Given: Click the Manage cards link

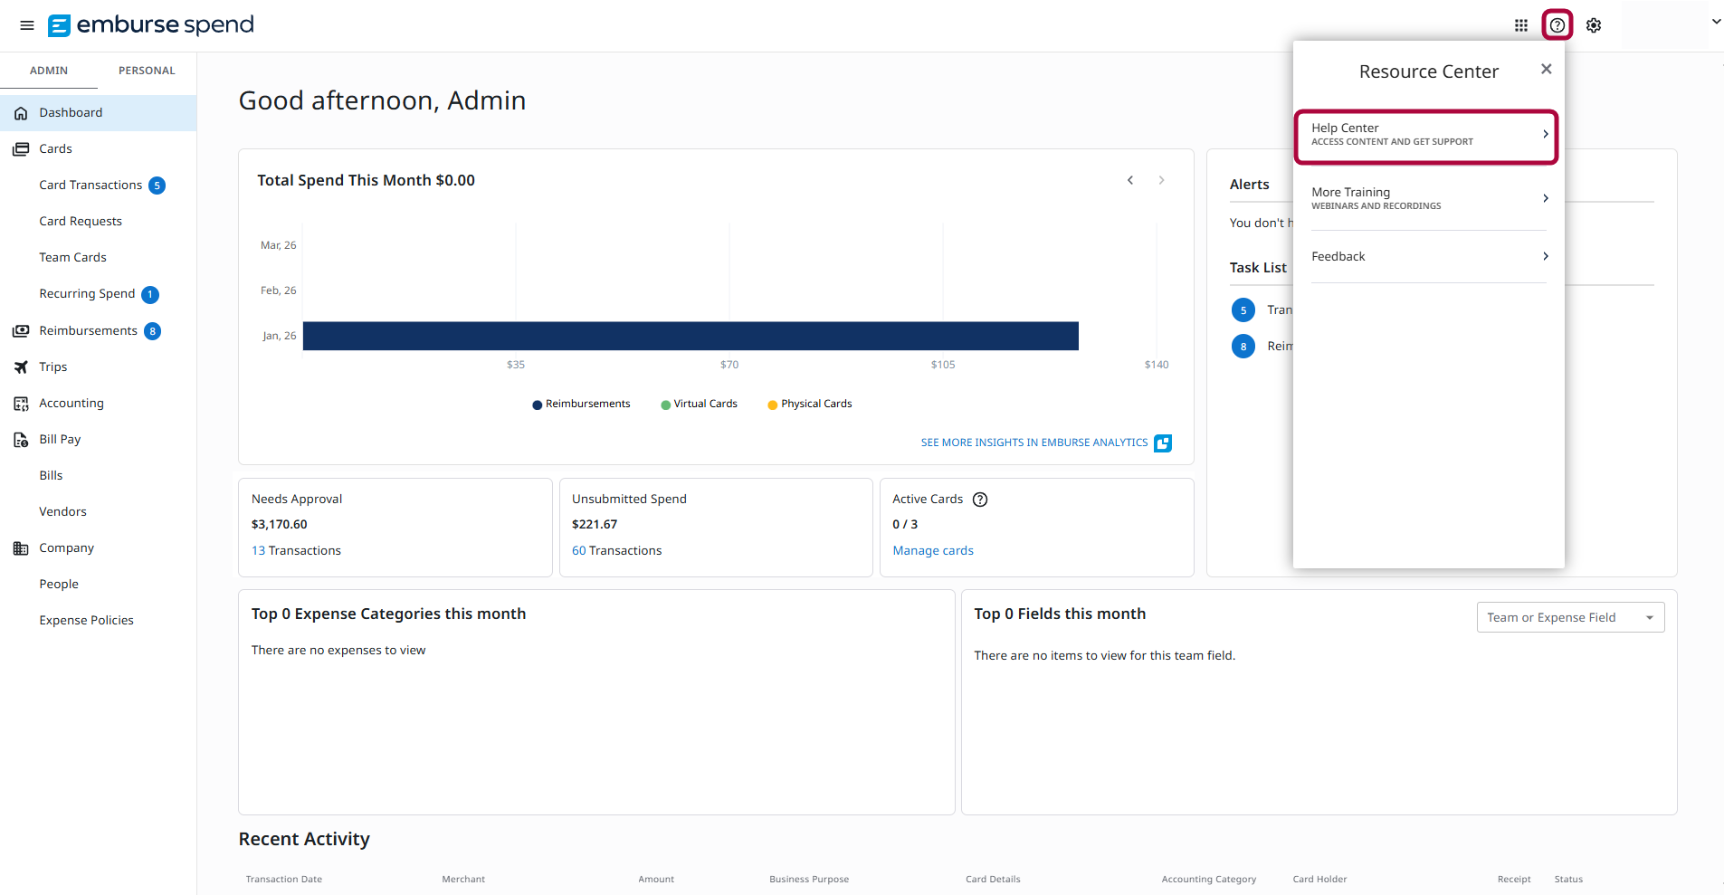Looking at the screenshot, I should click(x=932, y=550).
